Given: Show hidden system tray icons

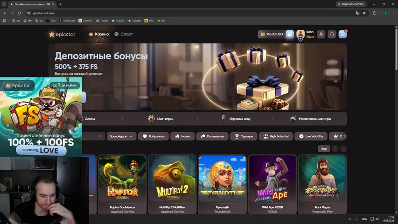Looking at the screenshot, I should pos(350,219).
